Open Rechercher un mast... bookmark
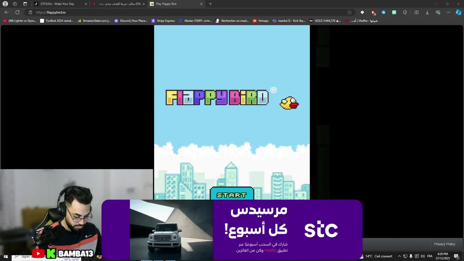Image resolution: width=464 pixels, height=261 pixels. point(232,21)
